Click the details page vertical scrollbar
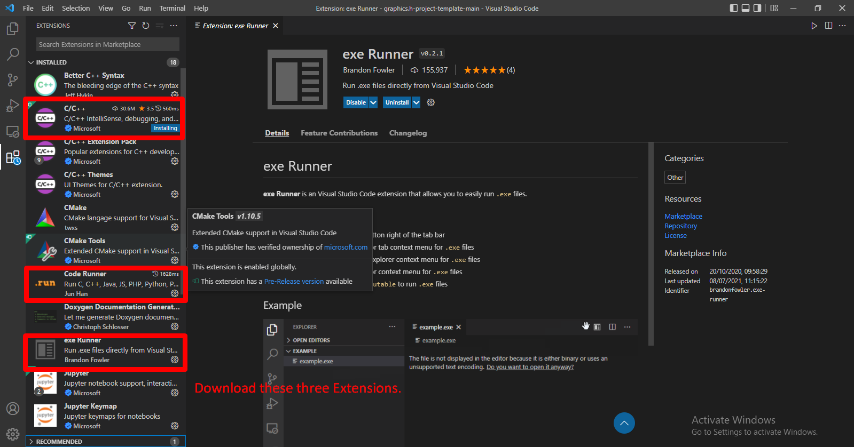 (x=651, y=244)
